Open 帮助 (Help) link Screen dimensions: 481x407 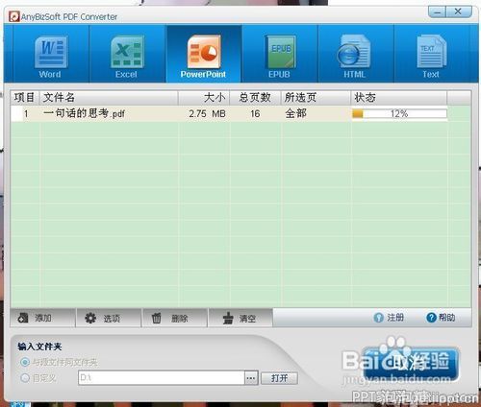tap(441, 318)
